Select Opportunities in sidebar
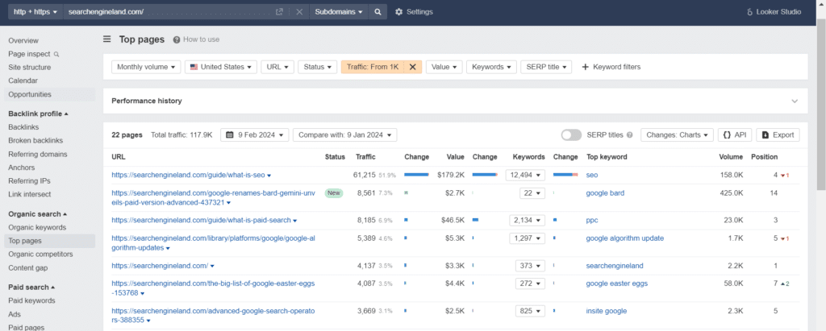 point(30,94)
